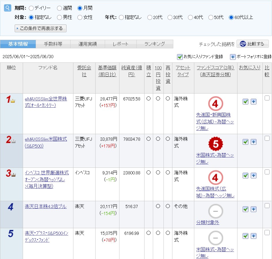272x259 pixels.
Task: Check compare box for 楽天・プラス・S&P500
Action: tap(267, 232)
